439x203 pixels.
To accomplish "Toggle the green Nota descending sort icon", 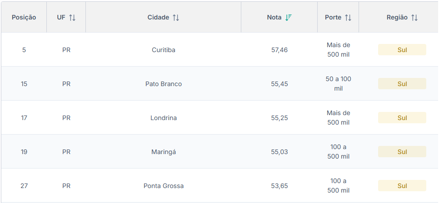I will (x=289, y=18).
